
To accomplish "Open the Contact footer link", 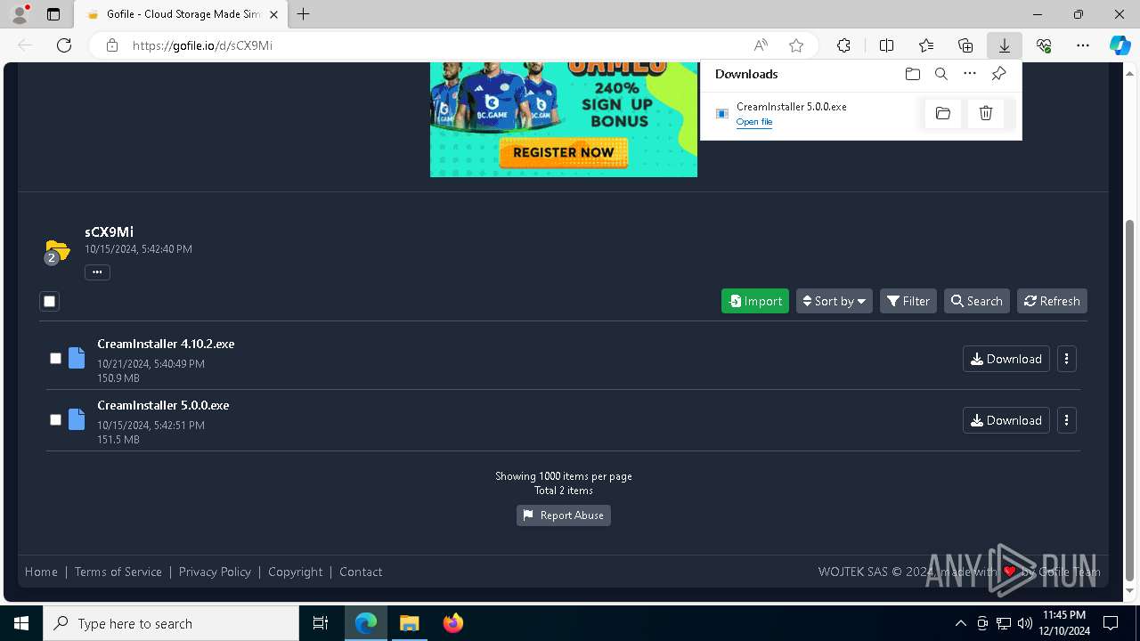I will (361, 572).
